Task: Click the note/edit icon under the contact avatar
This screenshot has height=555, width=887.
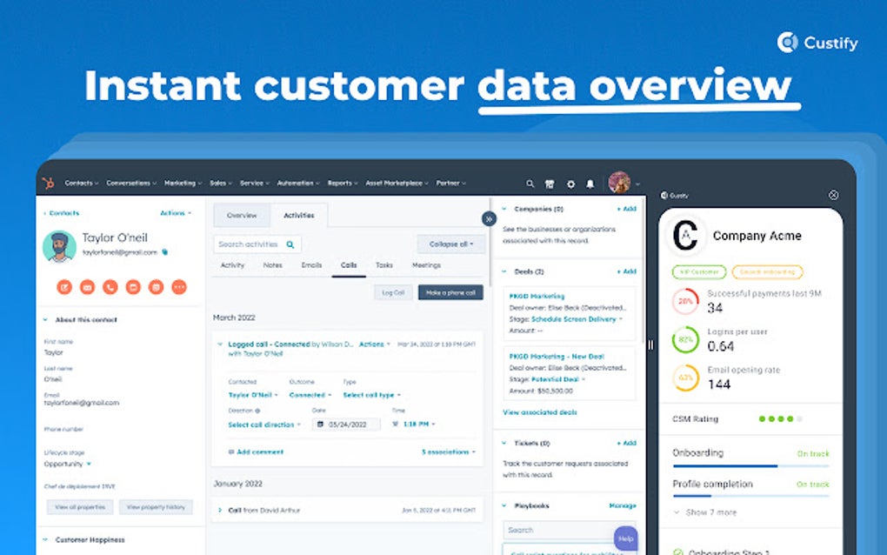Action: (x=65, y=287)
